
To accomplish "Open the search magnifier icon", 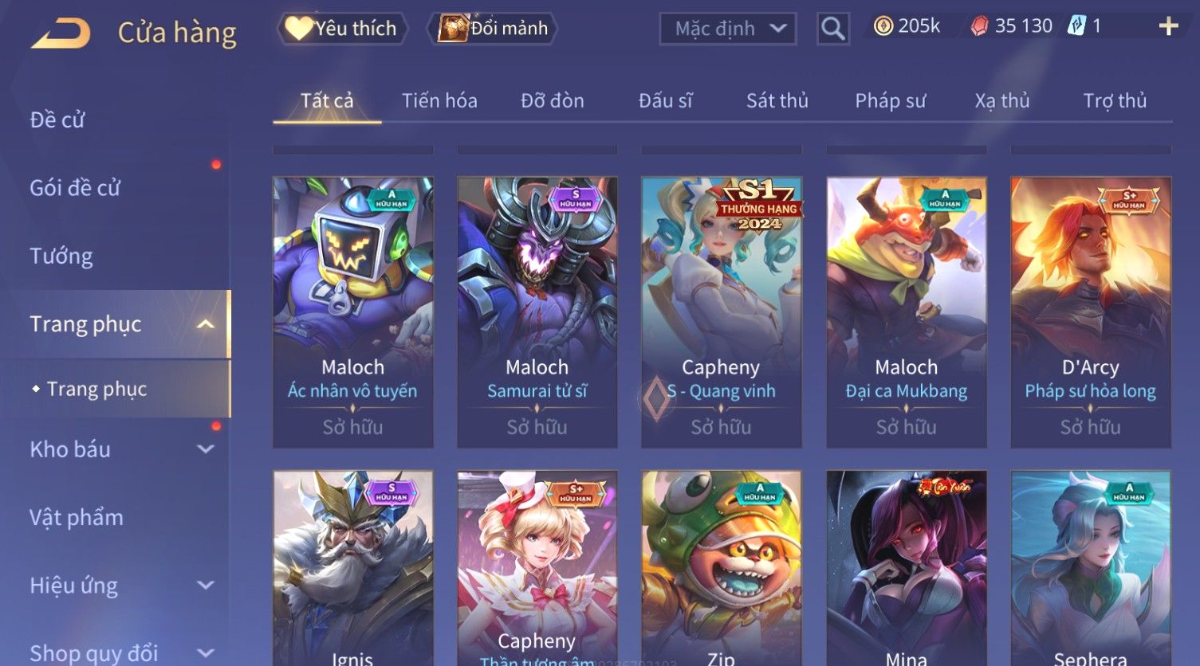I will (833, 29).
